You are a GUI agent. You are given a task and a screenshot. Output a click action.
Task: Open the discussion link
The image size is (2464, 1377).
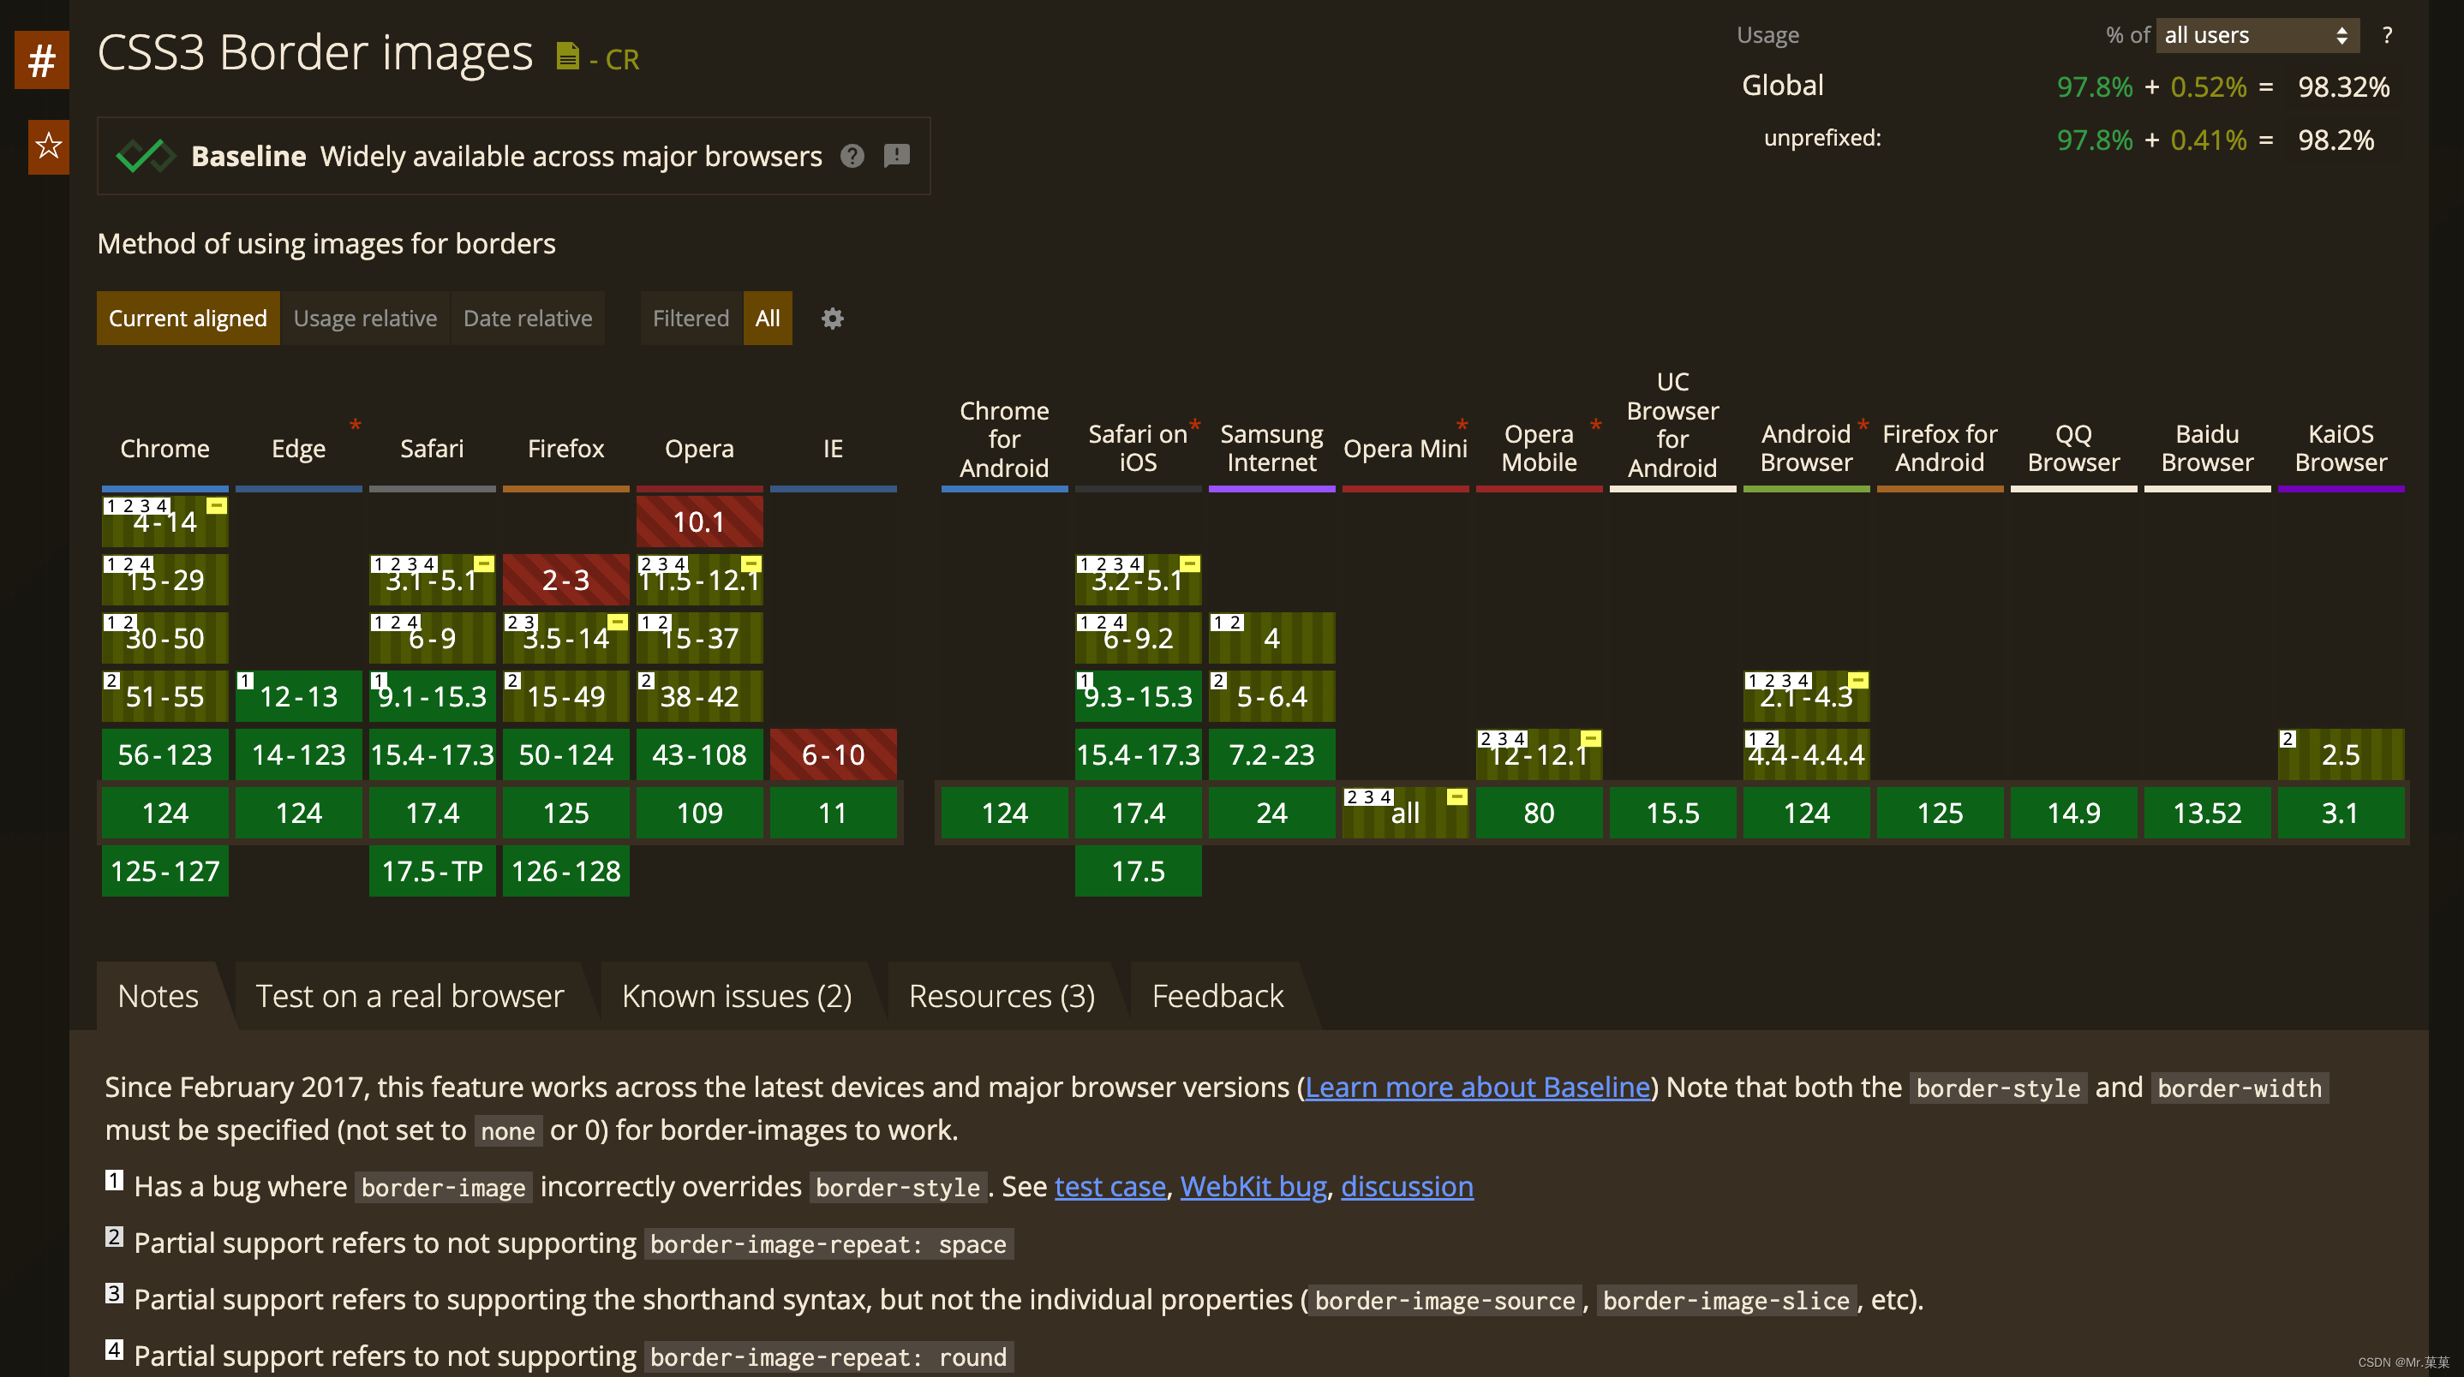pyautogui.click(x=1407, y=1187)
